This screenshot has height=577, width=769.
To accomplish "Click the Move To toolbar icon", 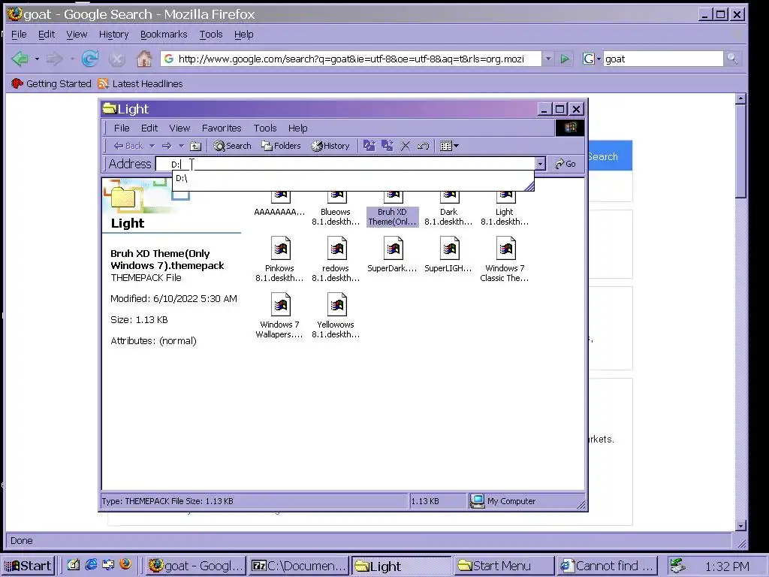I will [x=369, y=146].
